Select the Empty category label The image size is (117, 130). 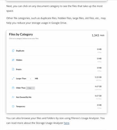(x=19, y=69)
